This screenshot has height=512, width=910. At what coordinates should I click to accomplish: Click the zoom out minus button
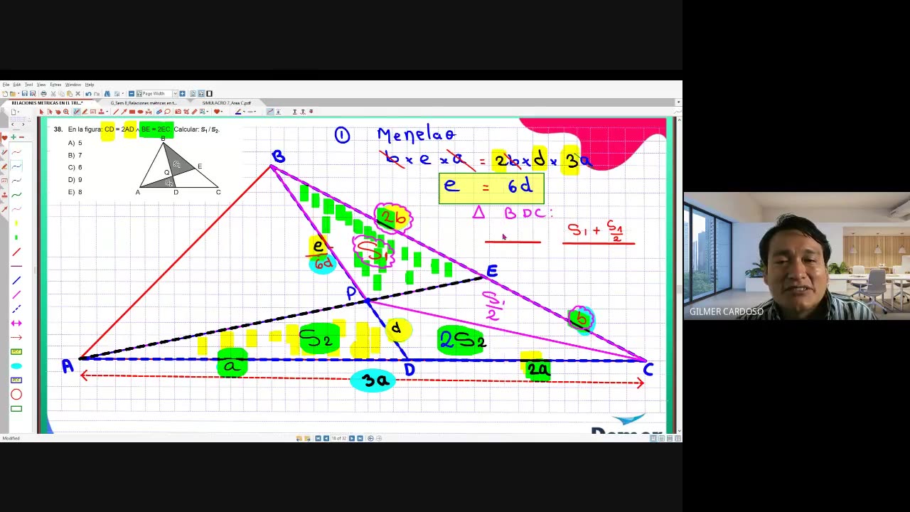(x=132, y=94)
